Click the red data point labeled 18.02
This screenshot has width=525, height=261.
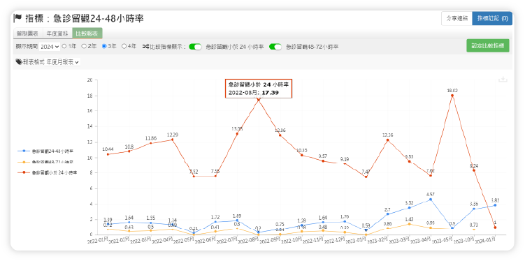(452, 96)
